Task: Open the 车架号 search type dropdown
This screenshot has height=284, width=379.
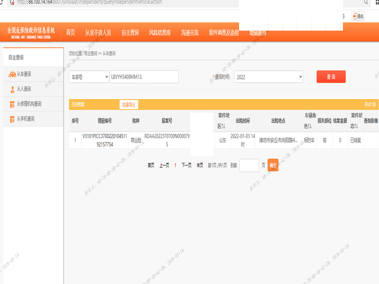Action: click(89, 77)
